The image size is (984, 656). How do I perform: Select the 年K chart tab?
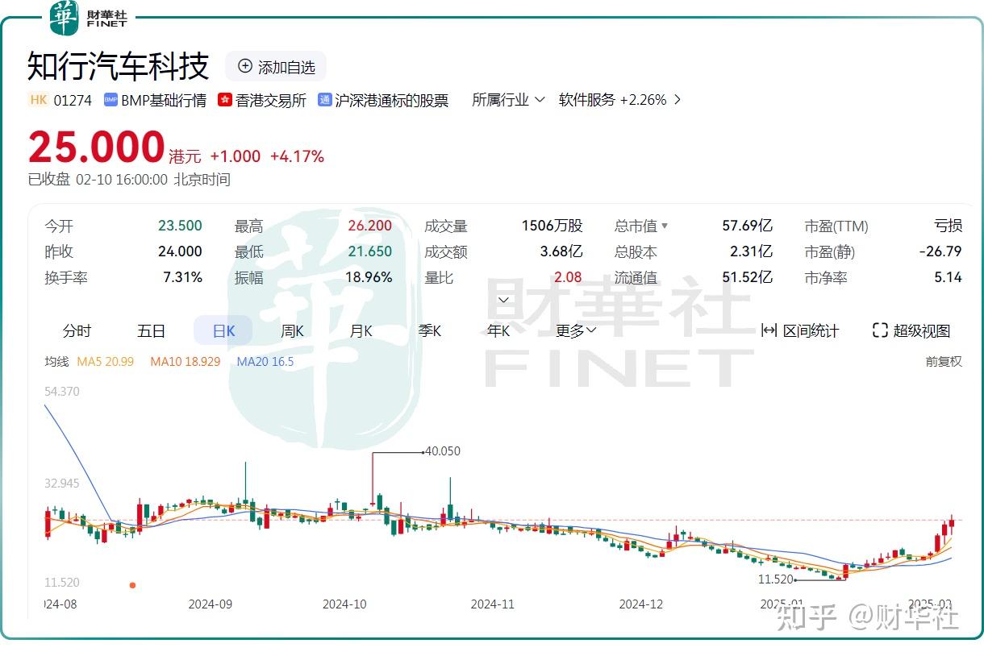(498, 330)
